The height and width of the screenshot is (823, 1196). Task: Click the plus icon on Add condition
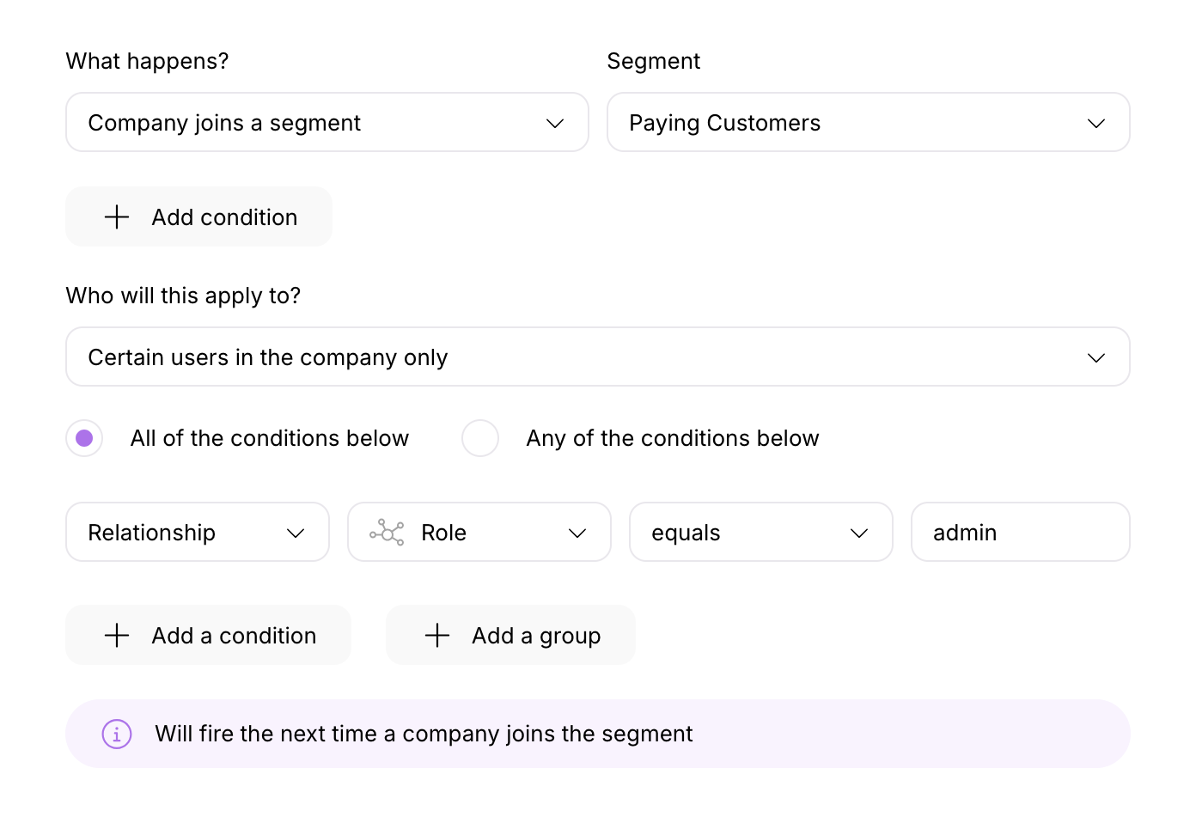click(116, 216)
